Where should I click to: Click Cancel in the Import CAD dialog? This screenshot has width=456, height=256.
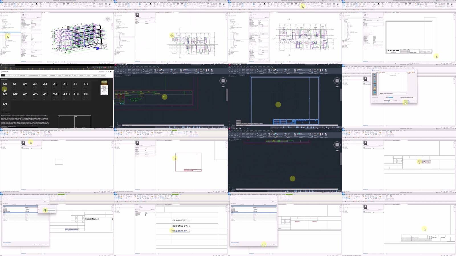point(413,102)
